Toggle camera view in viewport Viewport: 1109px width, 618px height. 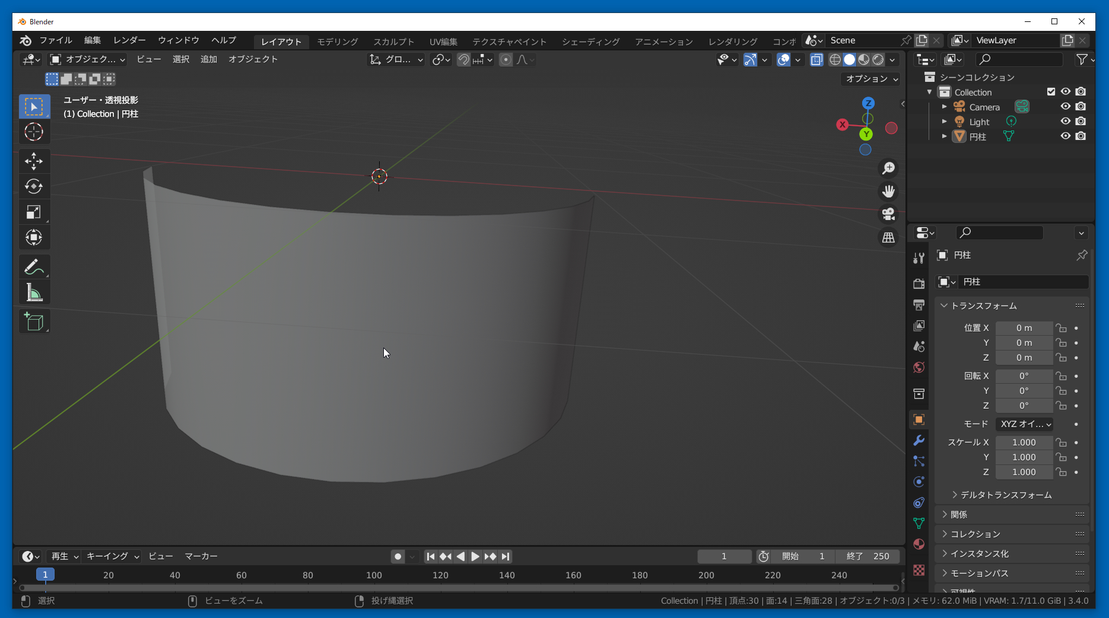888,214
